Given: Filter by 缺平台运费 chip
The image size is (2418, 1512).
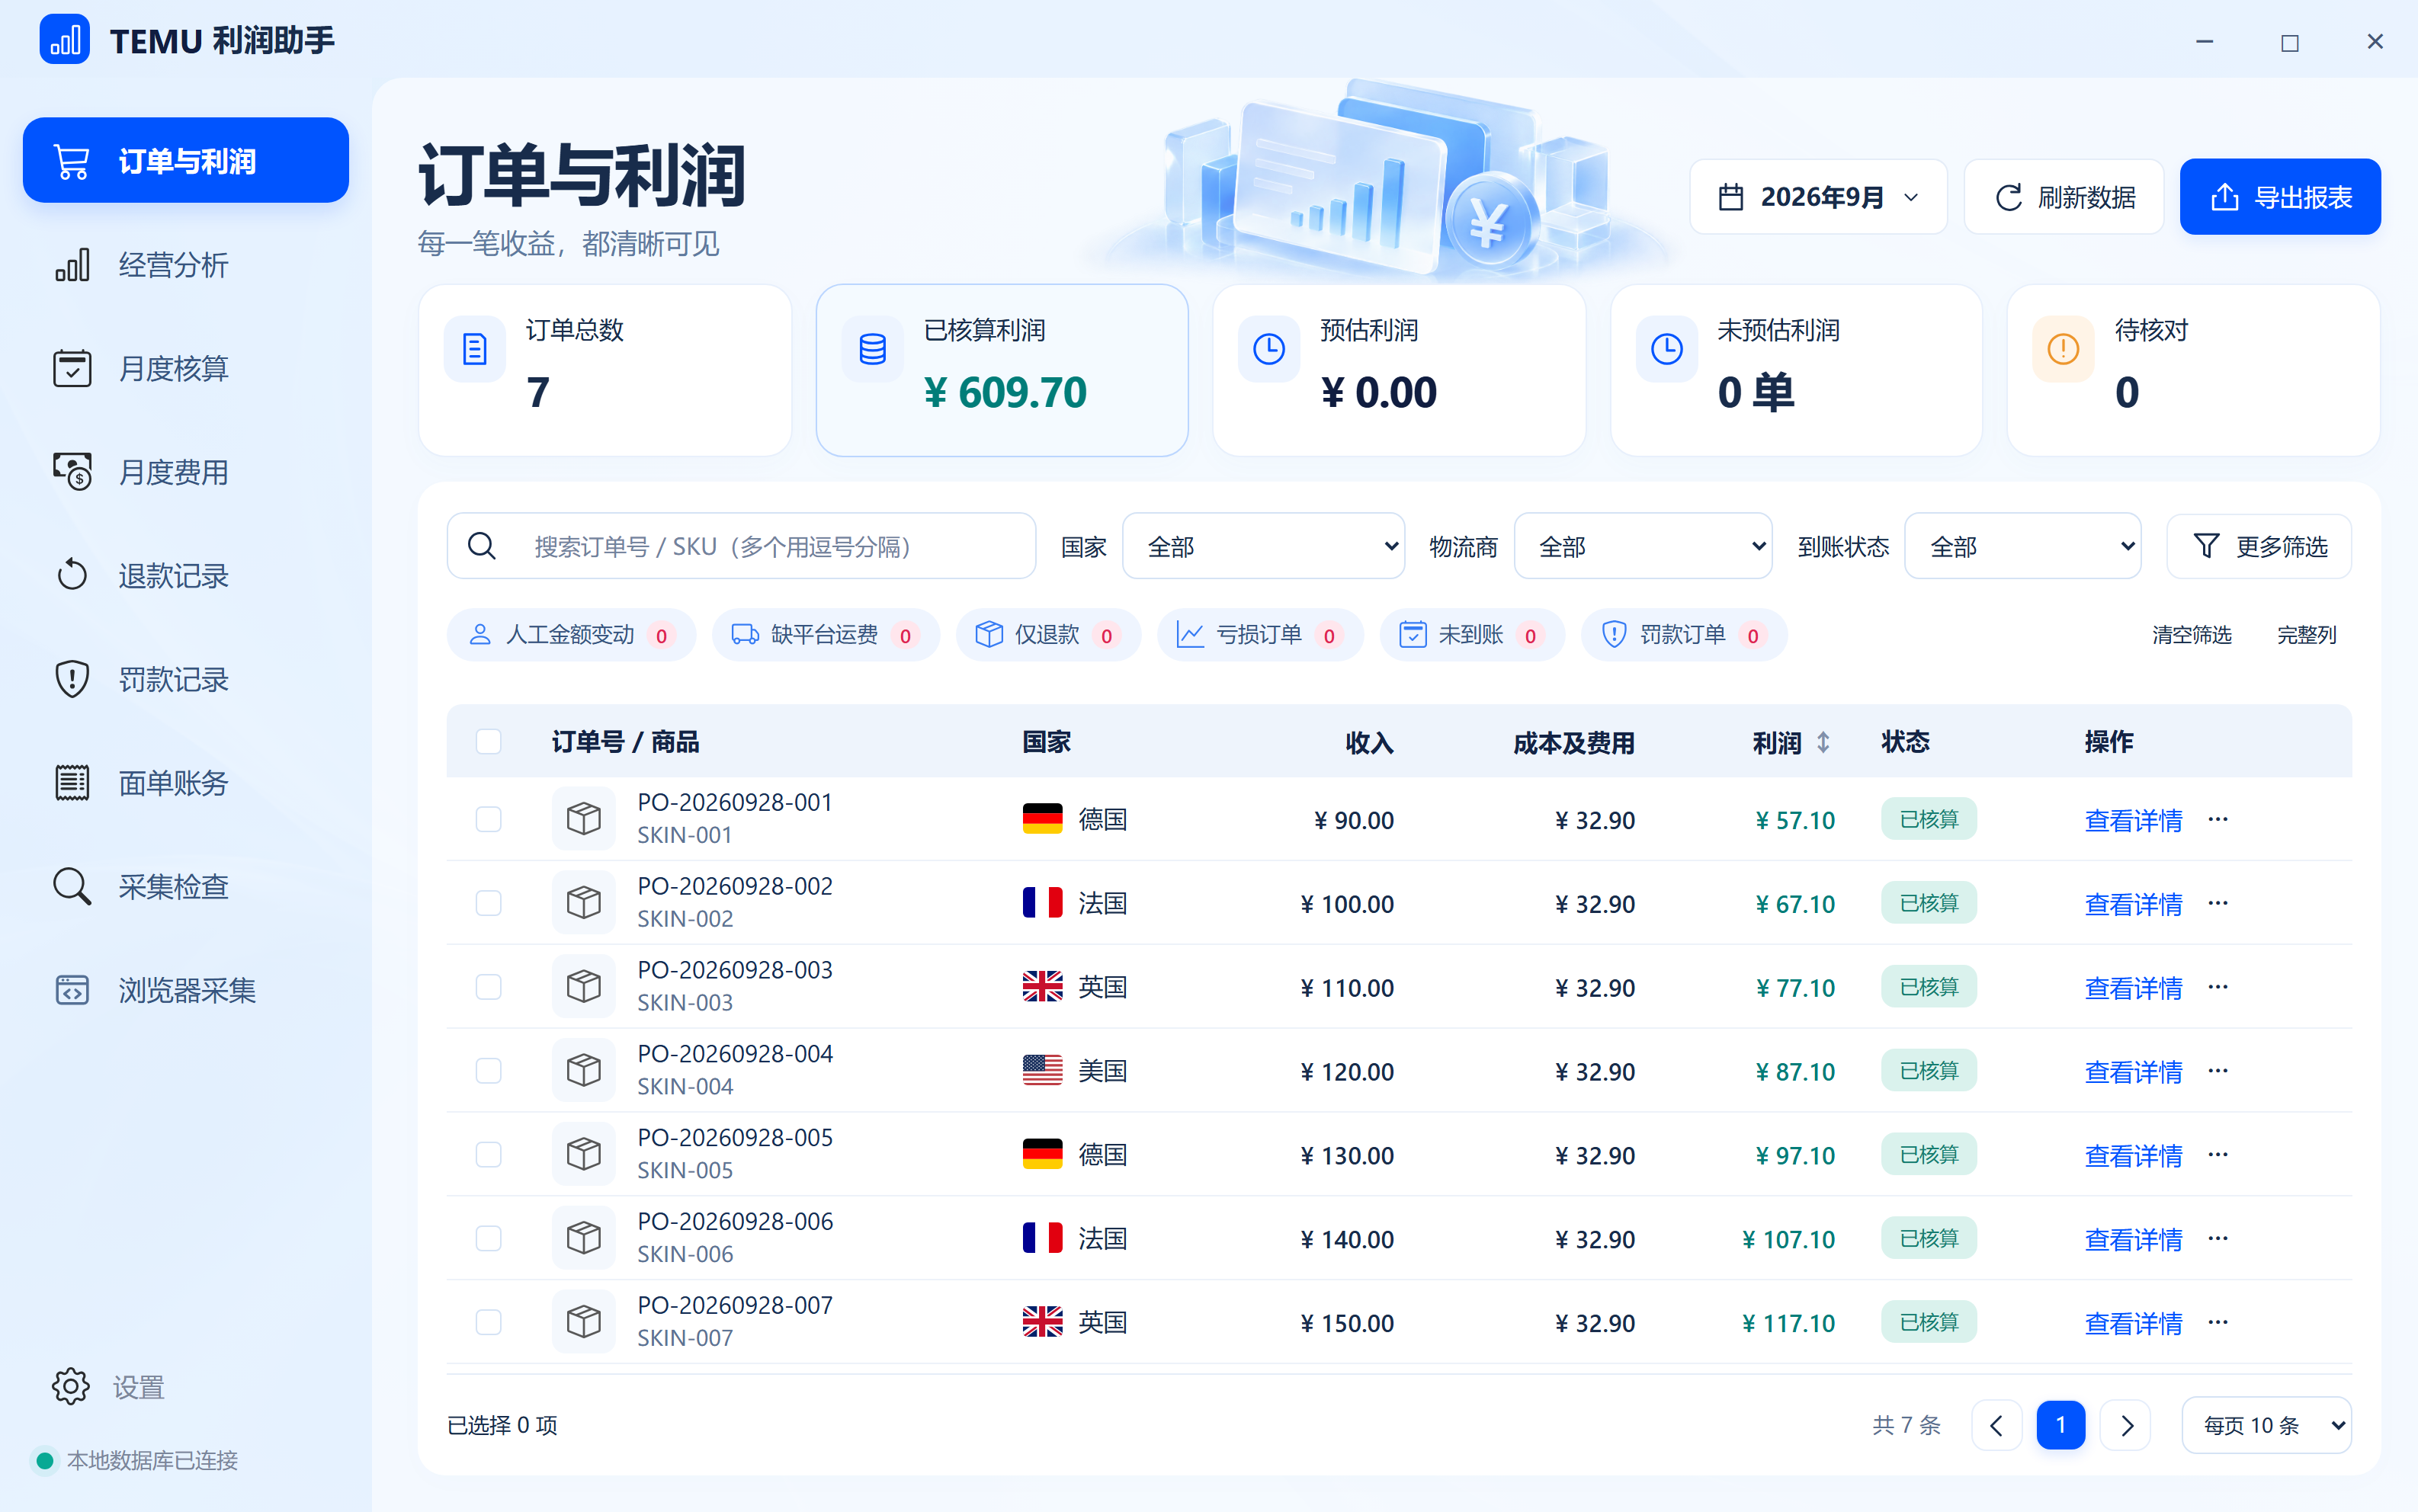Looking at the screenshot, I should 825,635.
